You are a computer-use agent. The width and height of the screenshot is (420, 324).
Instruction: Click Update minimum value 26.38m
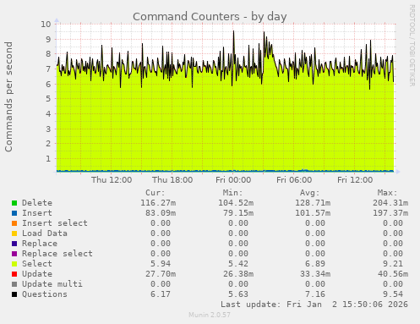coord(238,274)
